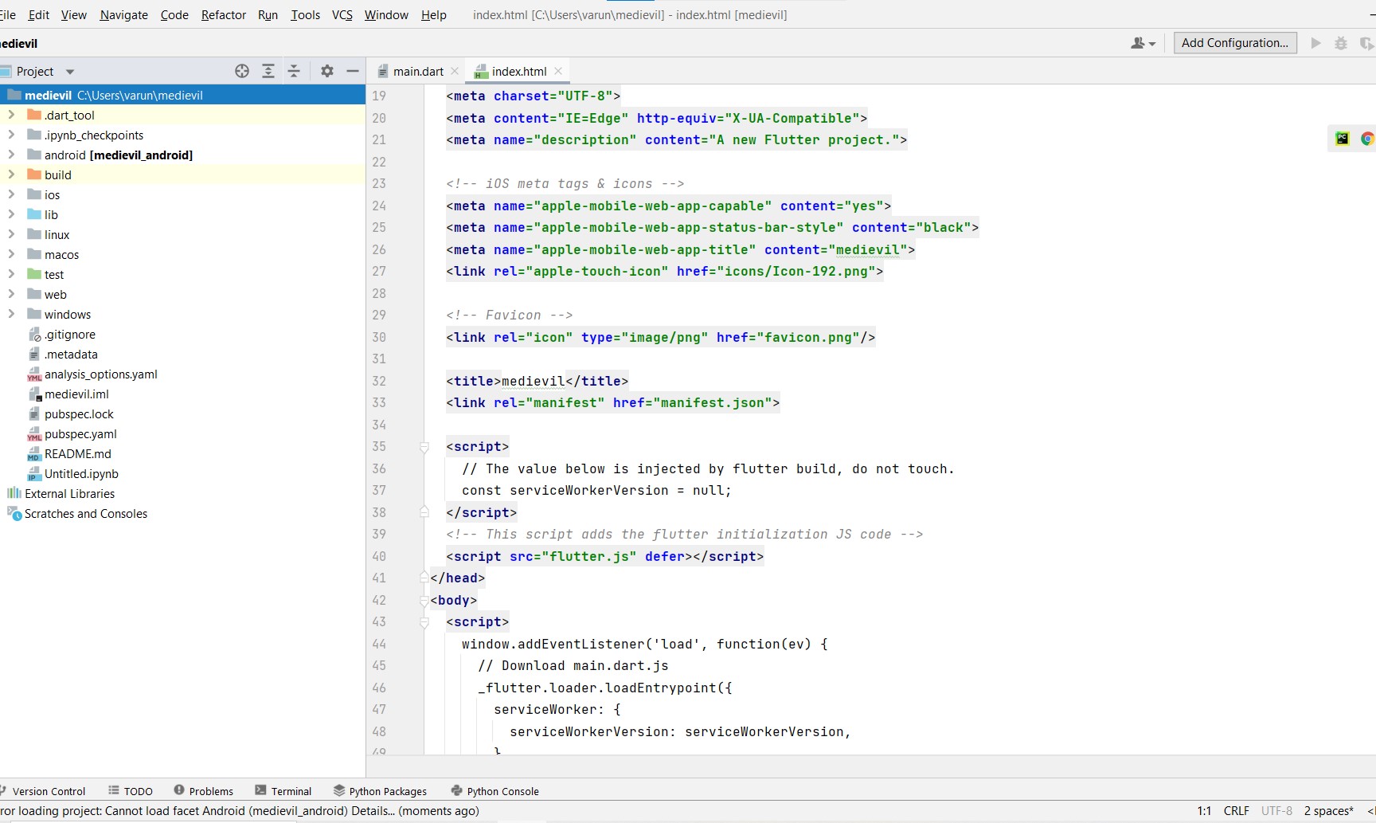Open the Refactor menu
This screenshot has width=1376, height=823.
224,15
